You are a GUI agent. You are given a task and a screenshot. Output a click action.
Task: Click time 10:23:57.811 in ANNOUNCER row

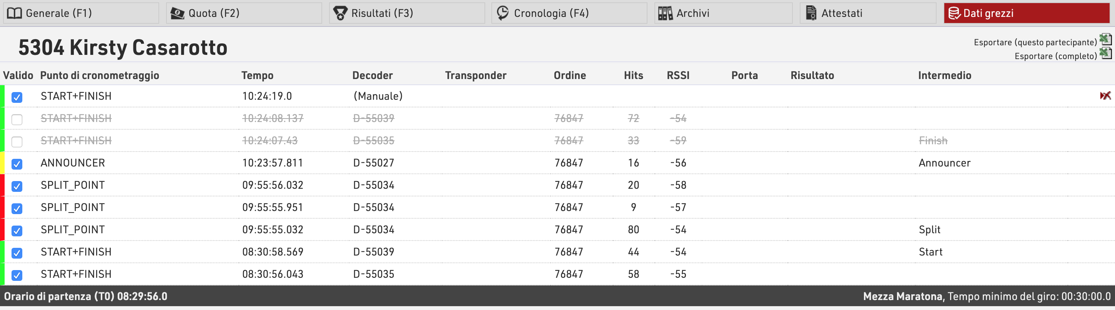pyautogui.click(x=273, y=163)
